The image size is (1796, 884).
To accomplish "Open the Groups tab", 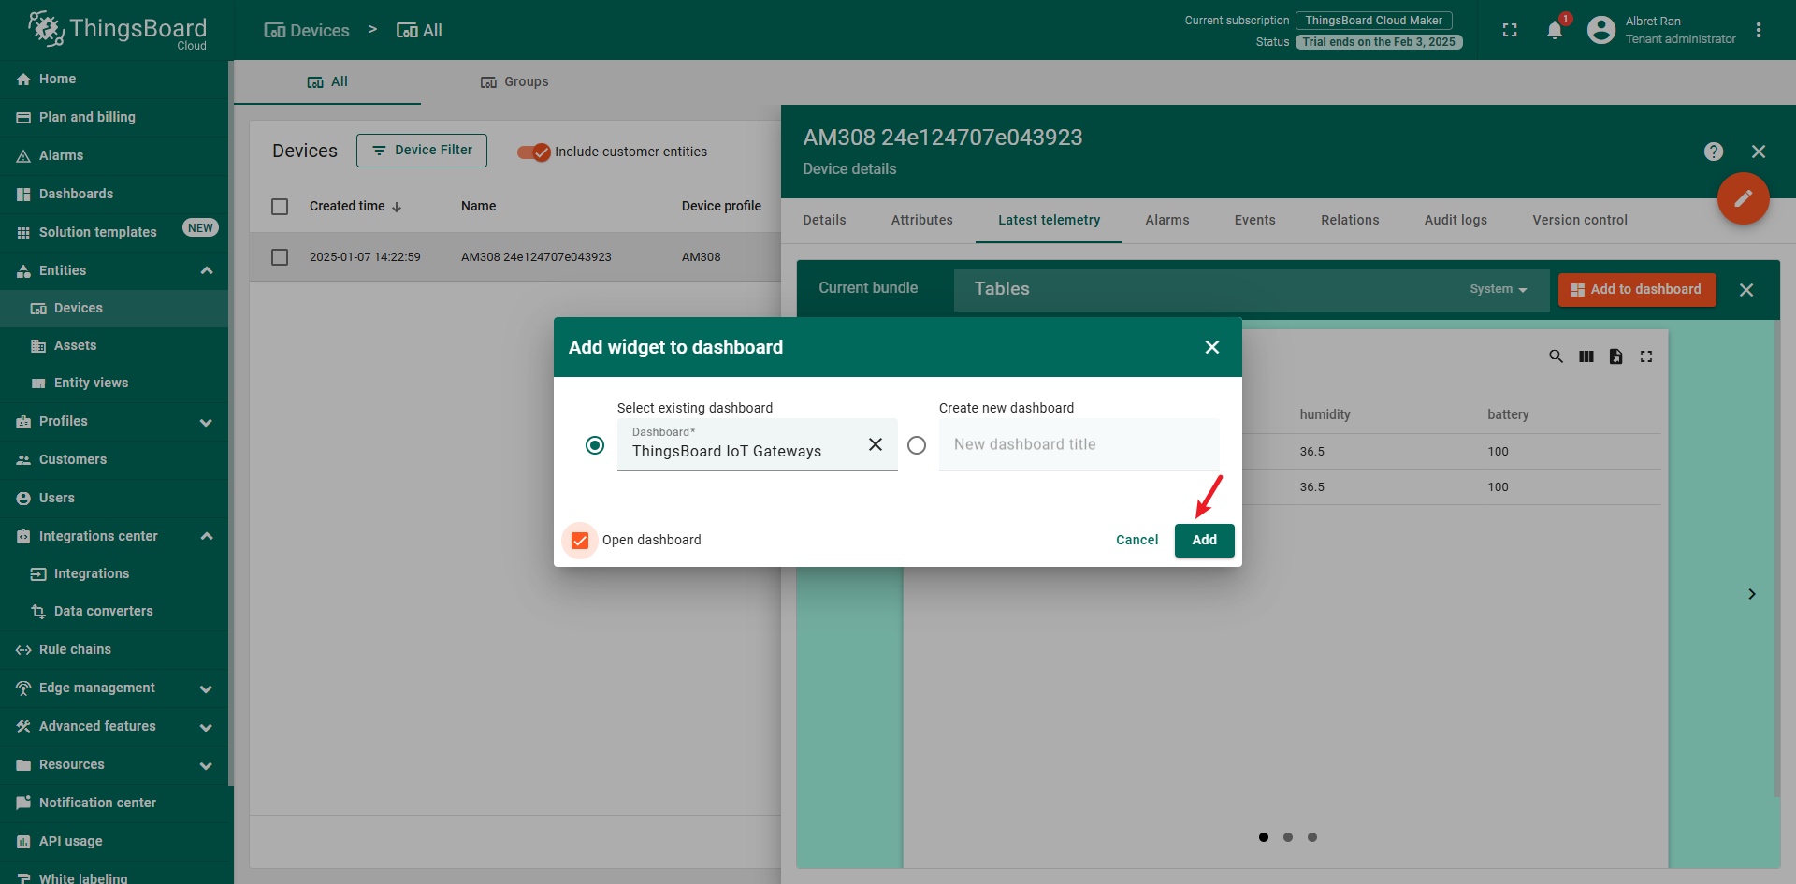I will 514,82.
